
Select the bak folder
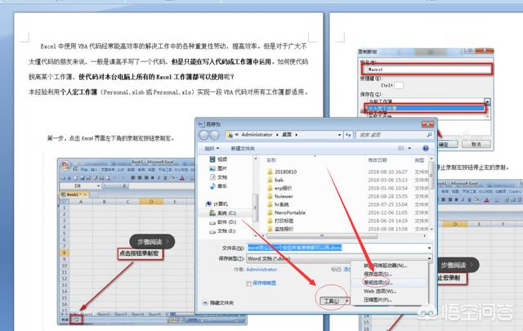point(275,180)
